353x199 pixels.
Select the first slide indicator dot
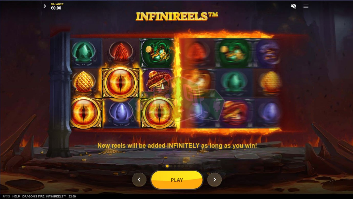[163, 166]
